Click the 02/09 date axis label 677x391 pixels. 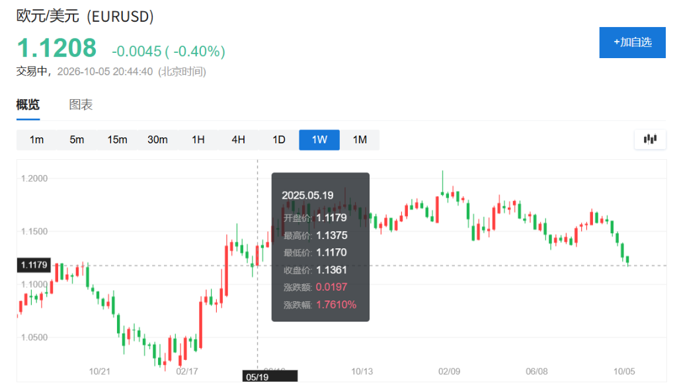[x=449, y=372]
